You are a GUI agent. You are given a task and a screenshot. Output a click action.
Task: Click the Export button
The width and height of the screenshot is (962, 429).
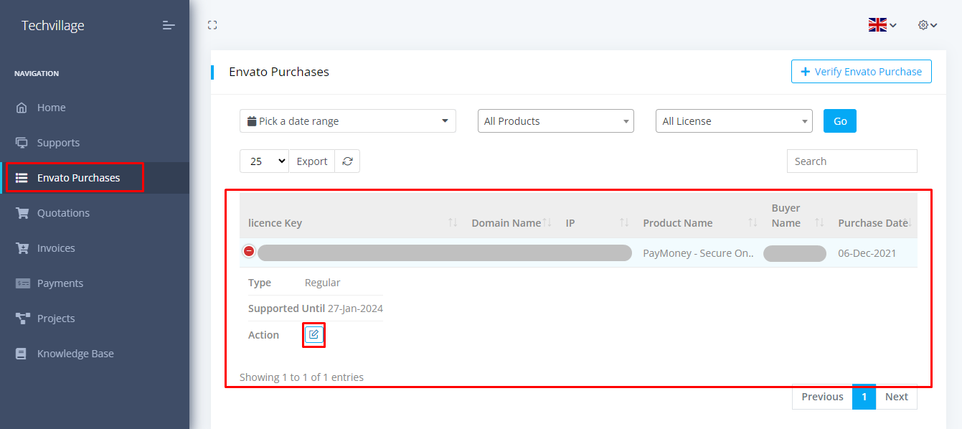(x=312, y=161)
